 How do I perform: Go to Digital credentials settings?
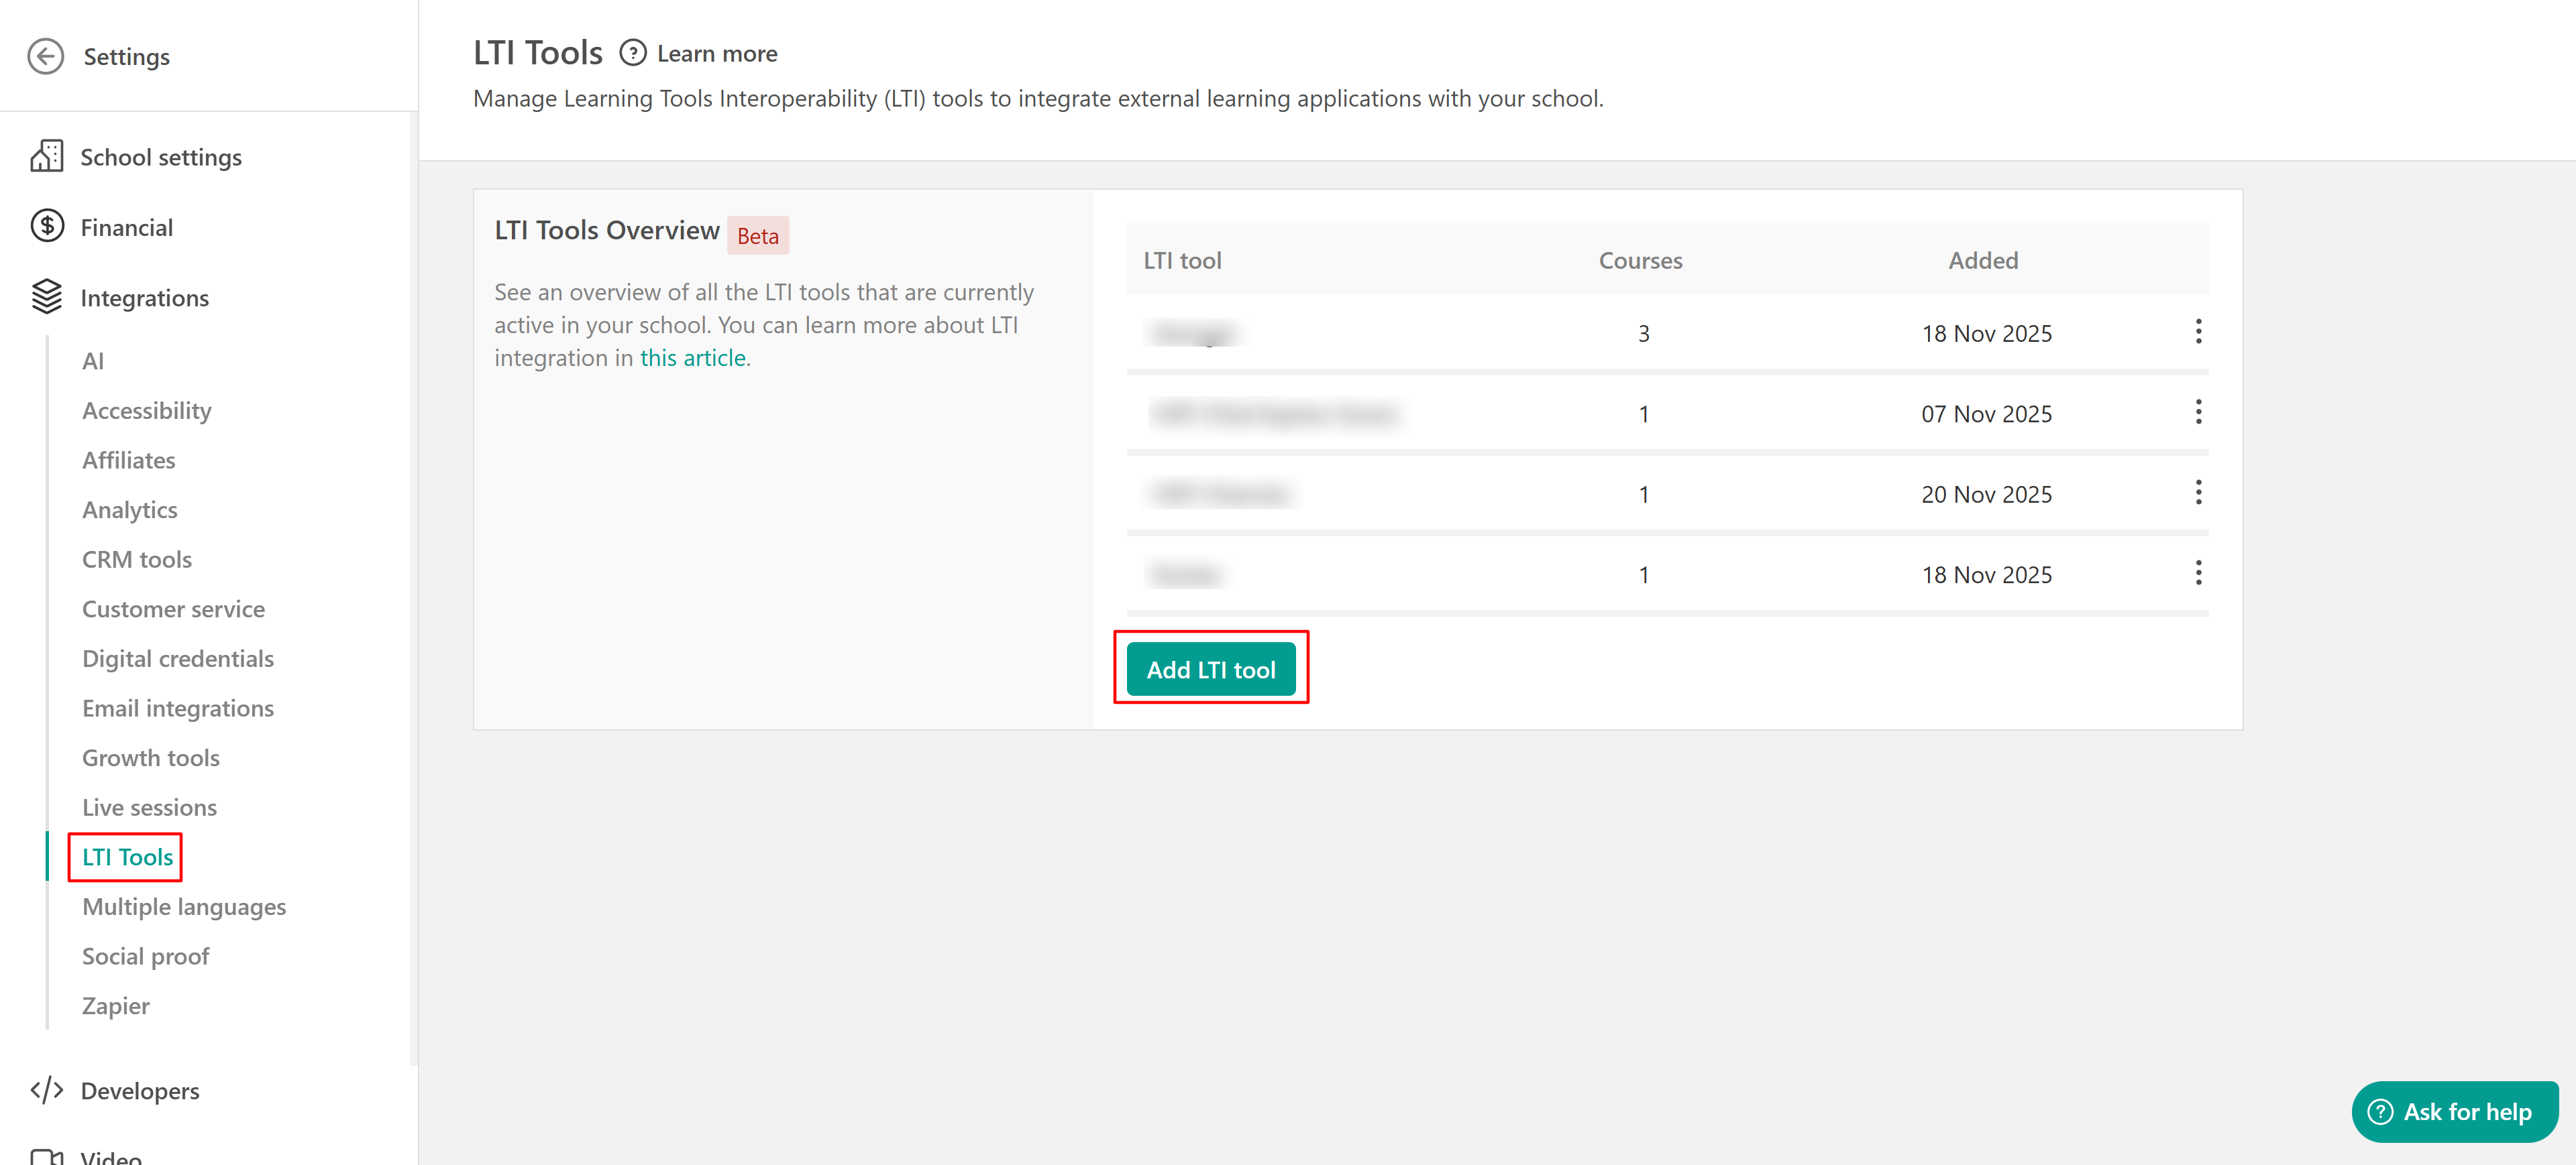click(x=178, y=658)
